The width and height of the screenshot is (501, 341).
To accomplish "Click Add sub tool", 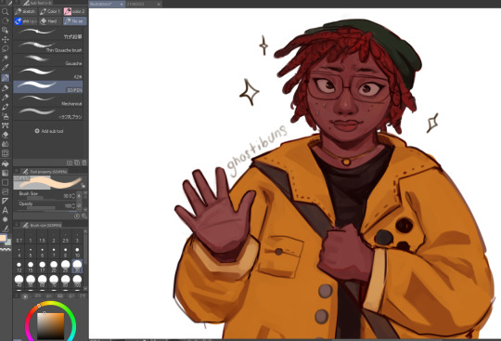I will 49,131.
